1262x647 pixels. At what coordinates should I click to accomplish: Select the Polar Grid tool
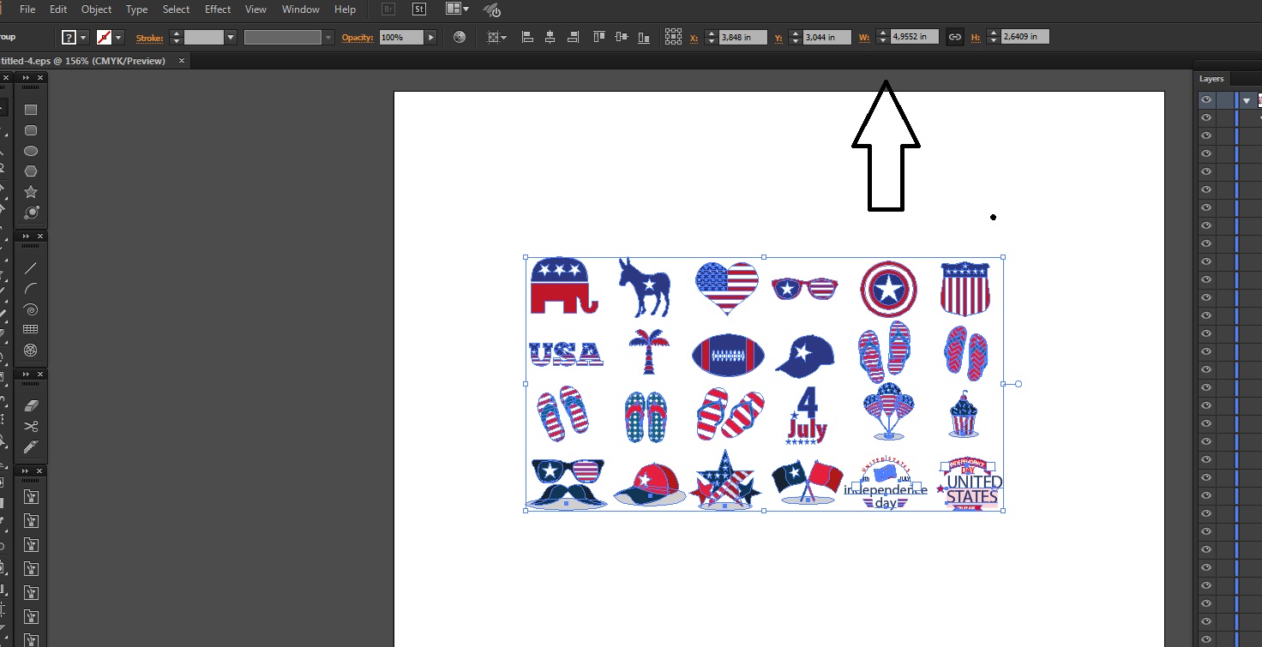pyautogui.click(x=31, y=350)
